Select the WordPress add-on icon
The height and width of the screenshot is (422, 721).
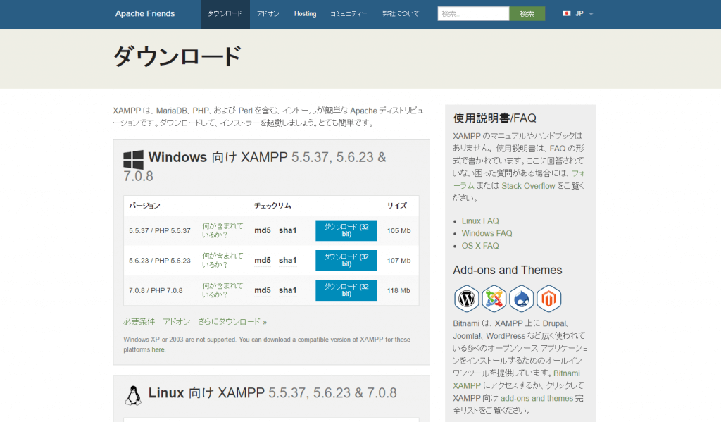[466, 298]
